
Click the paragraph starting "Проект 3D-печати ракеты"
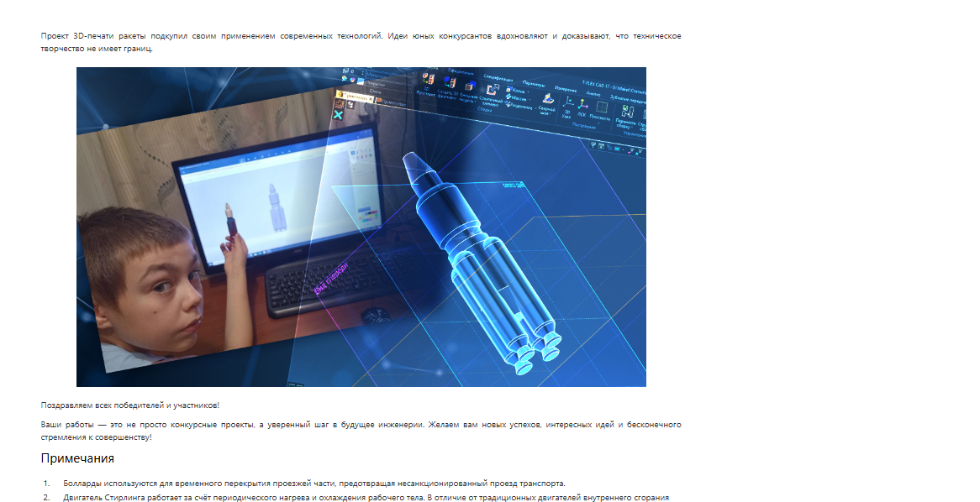click(361, 43)
